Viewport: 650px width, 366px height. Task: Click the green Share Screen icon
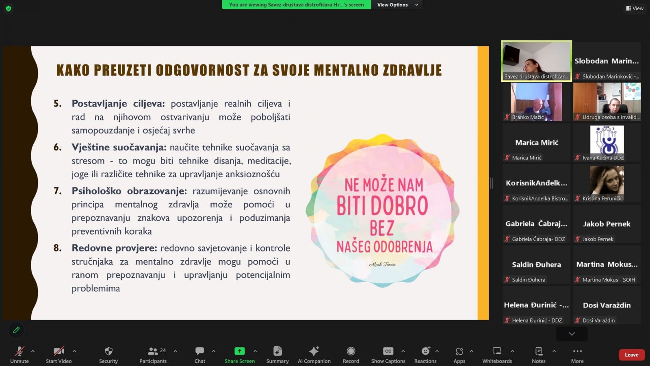pos(239,351)
